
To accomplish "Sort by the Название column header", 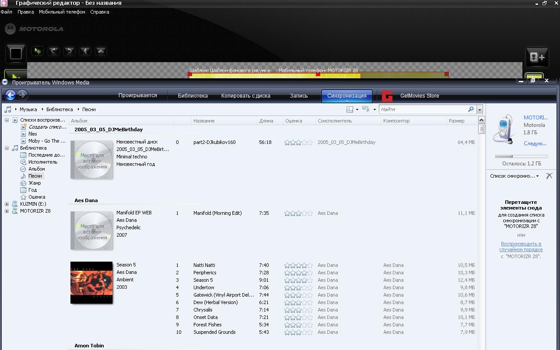I will click(224, 121).
